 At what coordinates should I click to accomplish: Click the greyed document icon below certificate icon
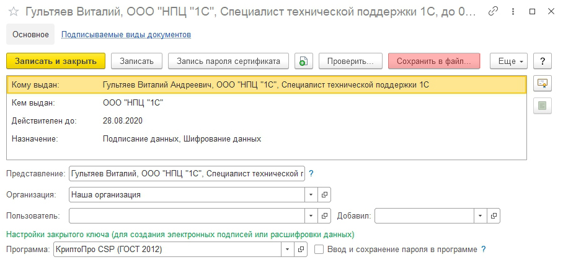click(542, 106)
